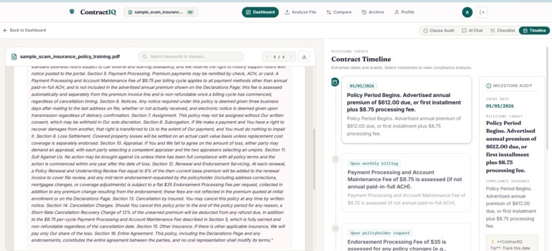Click the COMPLIANCE GUIDANCE label

(507, 181)
